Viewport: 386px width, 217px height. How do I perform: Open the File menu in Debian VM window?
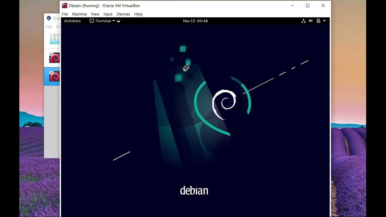click(x=65, y=14)
